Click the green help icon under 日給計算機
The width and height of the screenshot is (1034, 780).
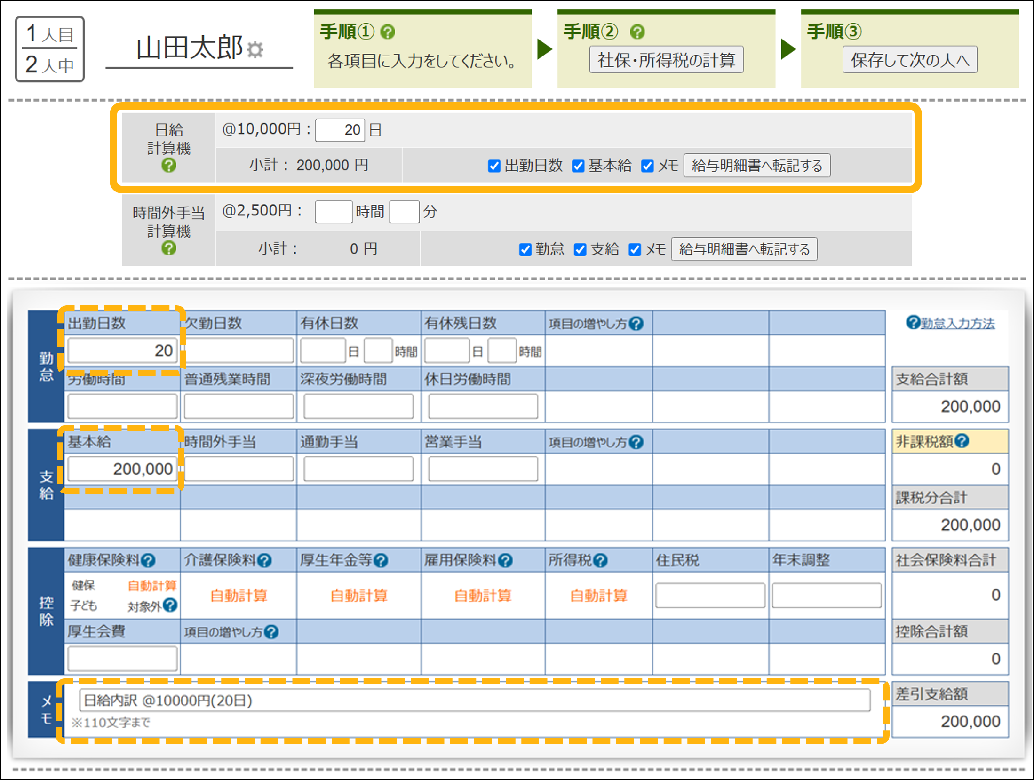point(168,166)
